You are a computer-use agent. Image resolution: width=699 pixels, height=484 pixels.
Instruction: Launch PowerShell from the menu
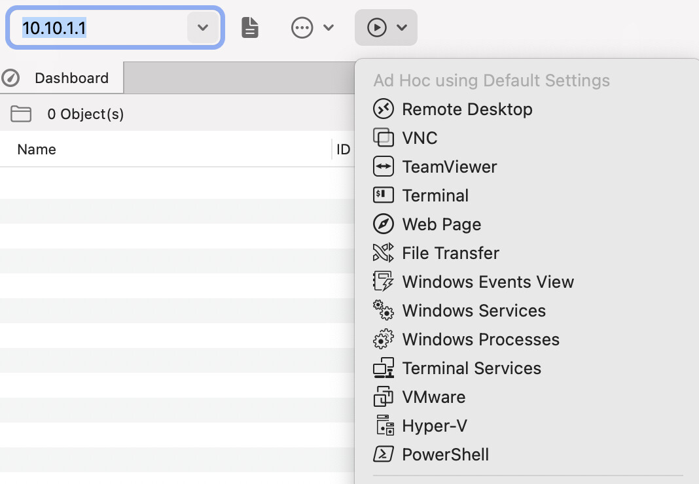[445, 455]
